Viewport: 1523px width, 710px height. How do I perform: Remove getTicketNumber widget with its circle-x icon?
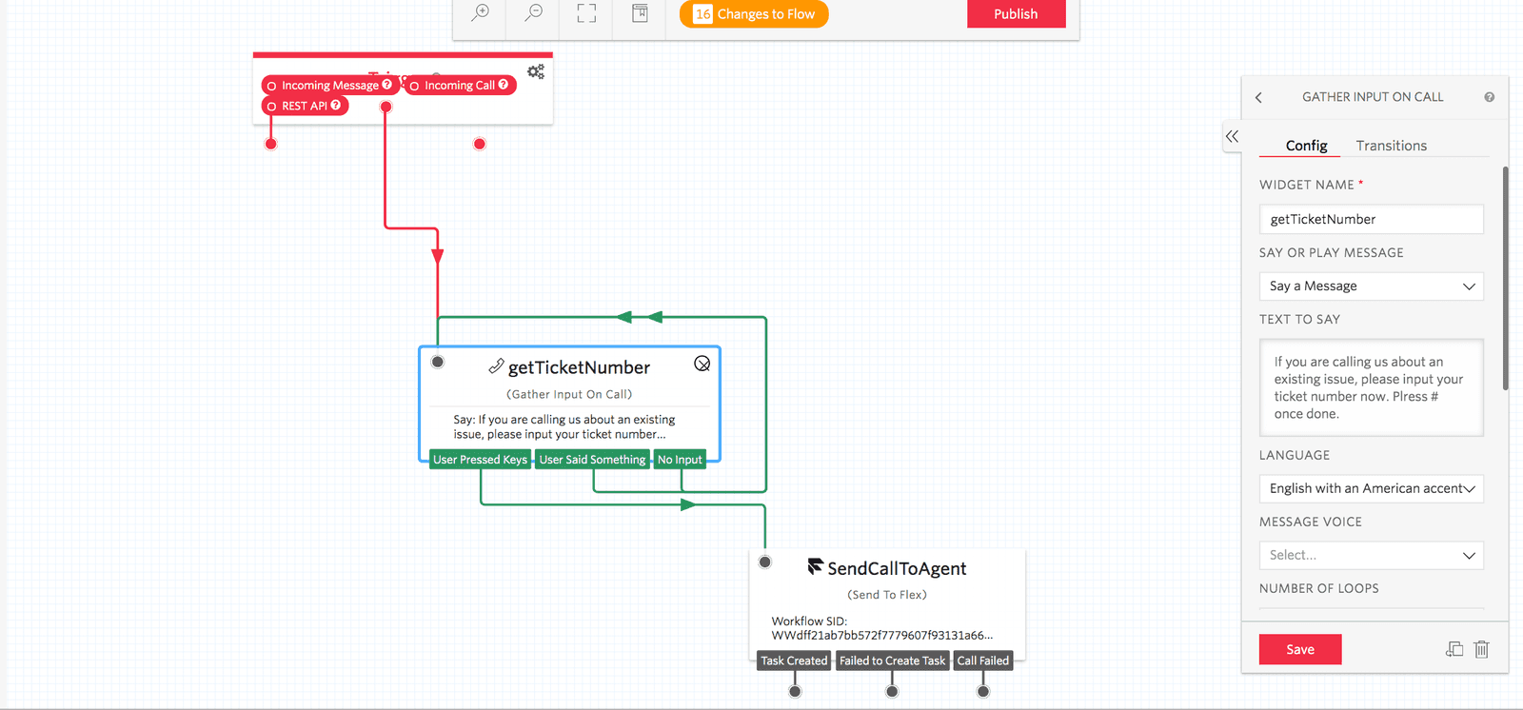click(x=702, y=364)
